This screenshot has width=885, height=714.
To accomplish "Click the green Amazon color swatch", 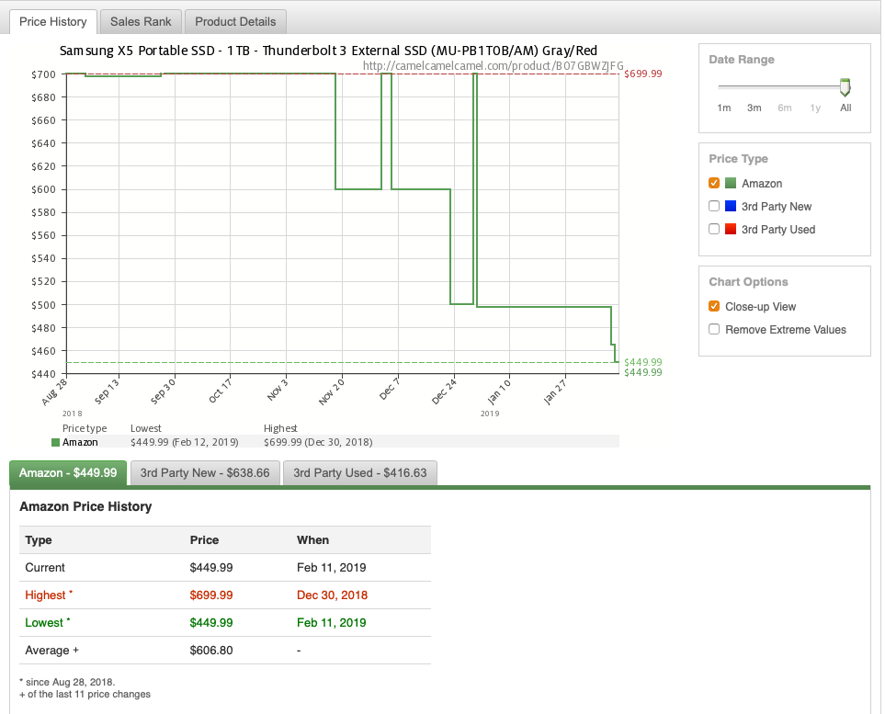I will click(x=731, y=183).
